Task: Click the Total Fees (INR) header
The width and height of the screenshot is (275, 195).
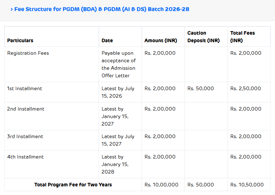Action: coord(242,37)
